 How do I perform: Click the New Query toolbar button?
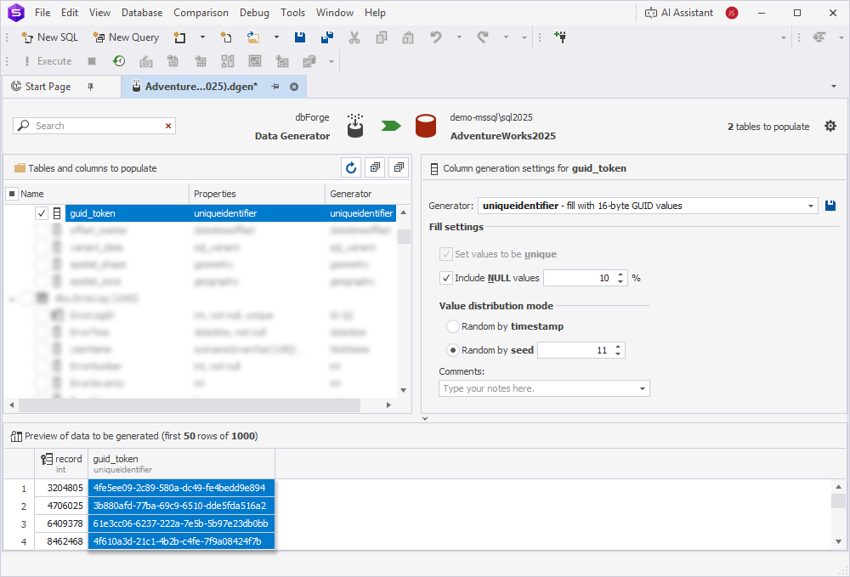click(126, 37)
